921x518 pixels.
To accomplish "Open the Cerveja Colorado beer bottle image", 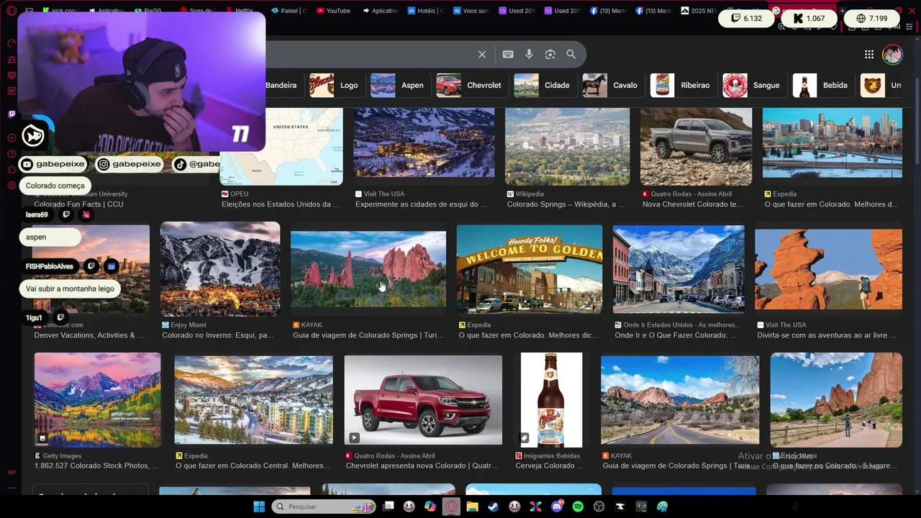I will [x=551, y=400].
